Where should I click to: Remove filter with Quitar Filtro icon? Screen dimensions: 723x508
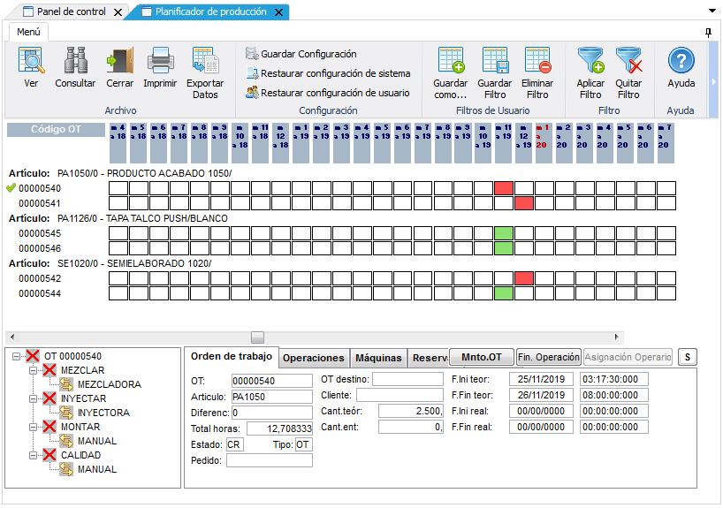[628, 63]
